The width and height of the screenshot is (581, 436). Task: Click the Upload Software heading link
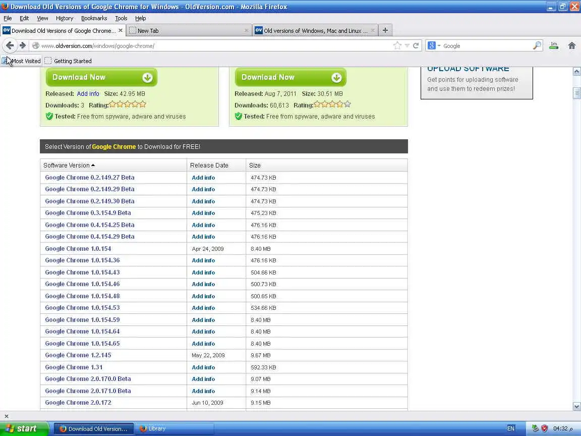click(468, 69)
